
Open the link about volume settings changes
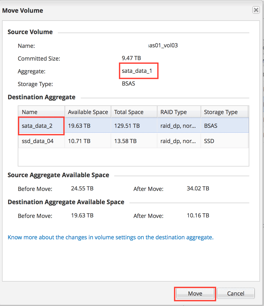(x=110, y=237)
